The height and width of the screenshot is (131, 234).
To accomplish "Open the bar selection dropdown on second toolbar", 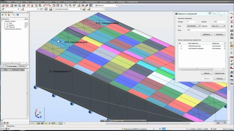I will (x=38, y=9).
